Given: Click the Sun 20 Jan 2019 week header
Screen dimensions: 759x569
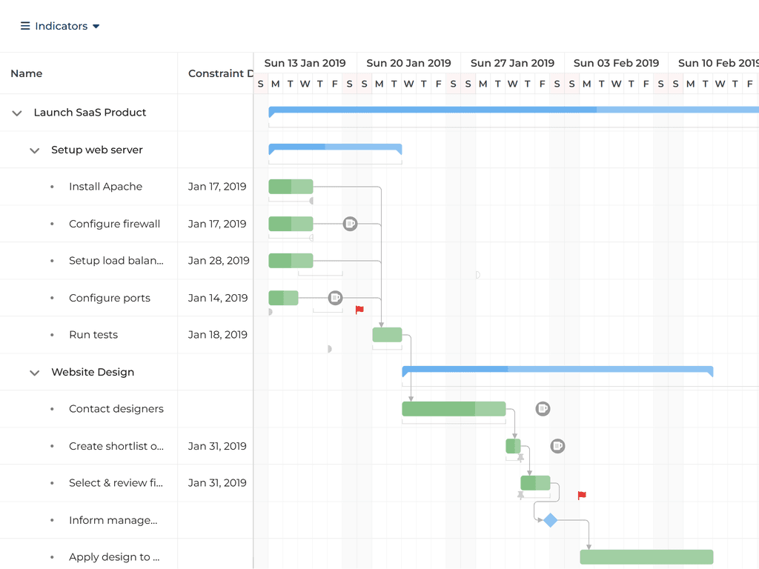Looking at the screenshot, I should pyautogui.click(x=408, y=63).
